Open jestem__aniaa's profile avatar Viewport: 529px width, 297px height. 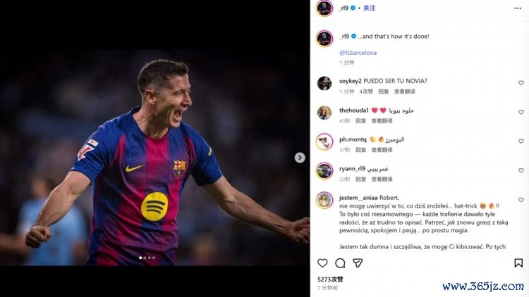[324, 200]
